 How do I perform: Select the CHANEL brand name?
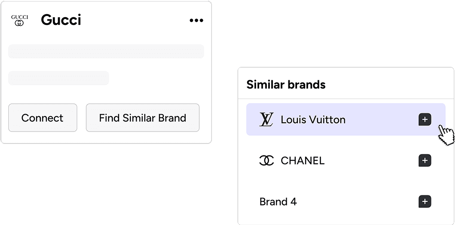click(303, 161)
